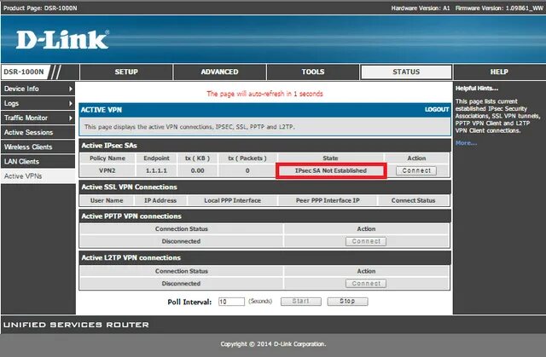Screen dimensions: 546x357
Task: Open the ADVANCED tab
Action: coord(219,72)
